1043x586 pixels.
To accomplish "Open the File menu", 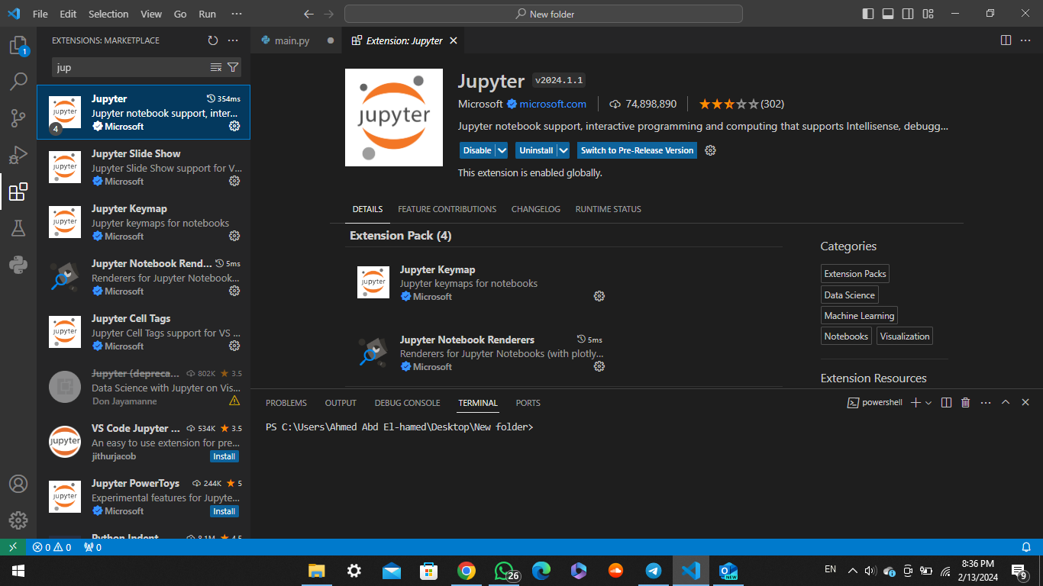I will 40,14.
